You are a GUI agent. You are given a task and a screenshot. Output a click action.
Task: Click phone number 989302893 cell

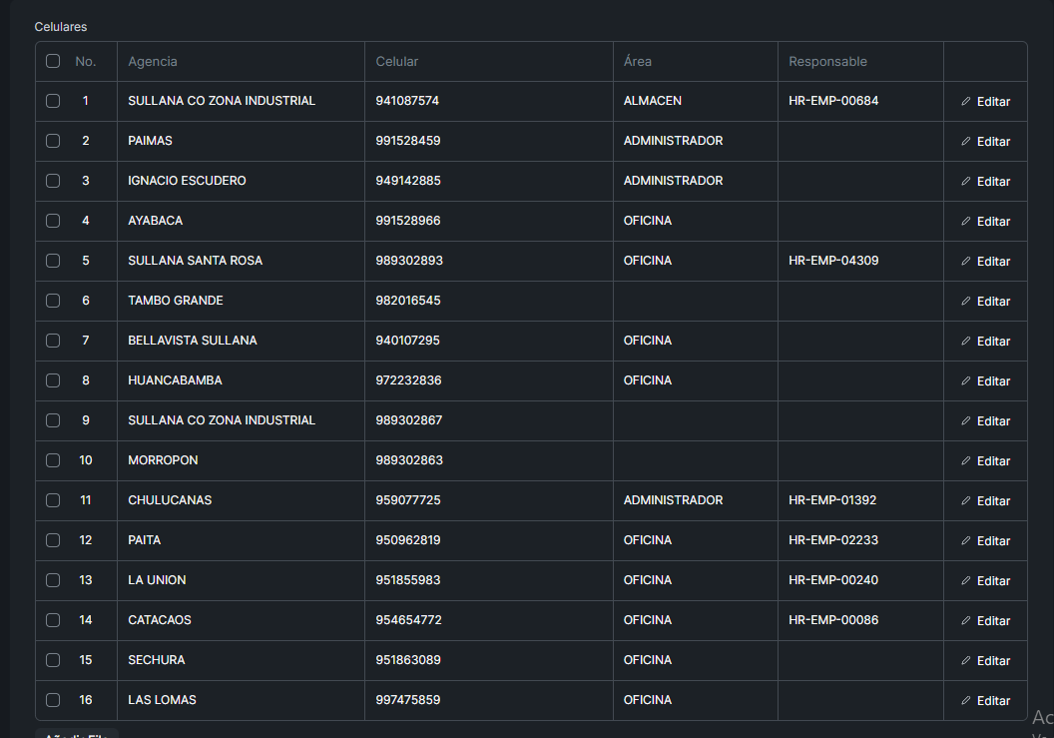(x=409, y=261)
